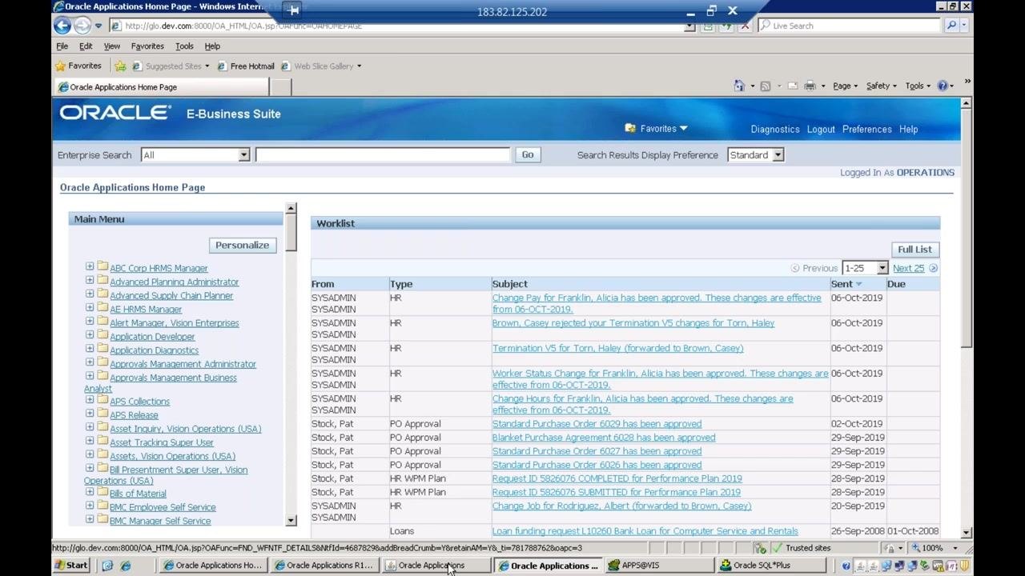This screenshot has height=576, width=1025.
Task: Click the Windows Start button
Action: (70, 566)
